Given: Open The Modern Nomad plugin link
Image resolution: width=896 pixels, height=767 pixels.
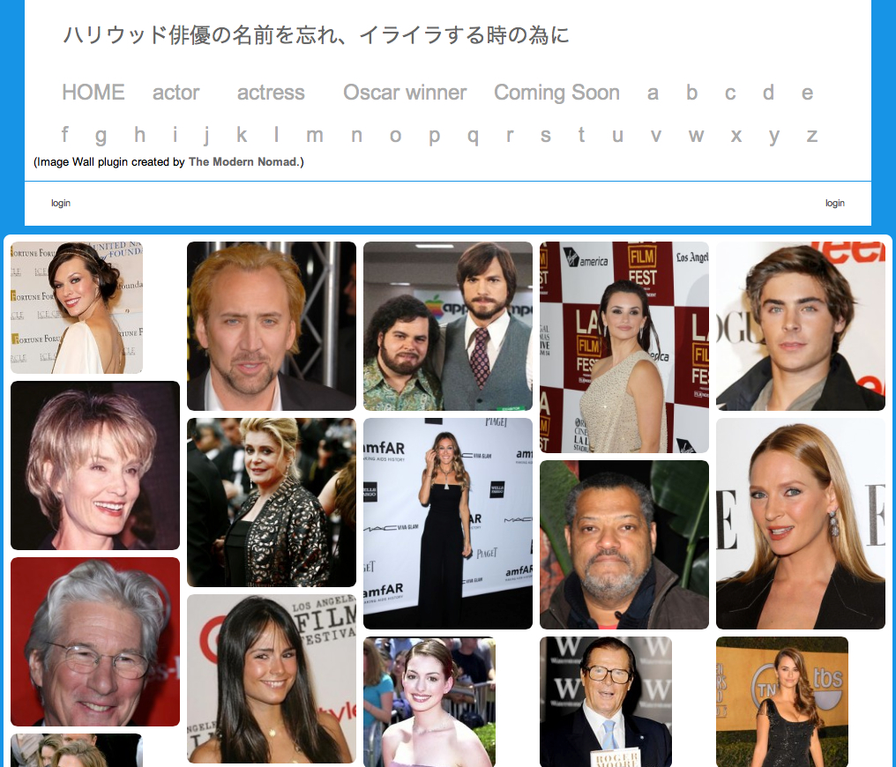Looking at the screenshot, I should (x=243, y=162).
